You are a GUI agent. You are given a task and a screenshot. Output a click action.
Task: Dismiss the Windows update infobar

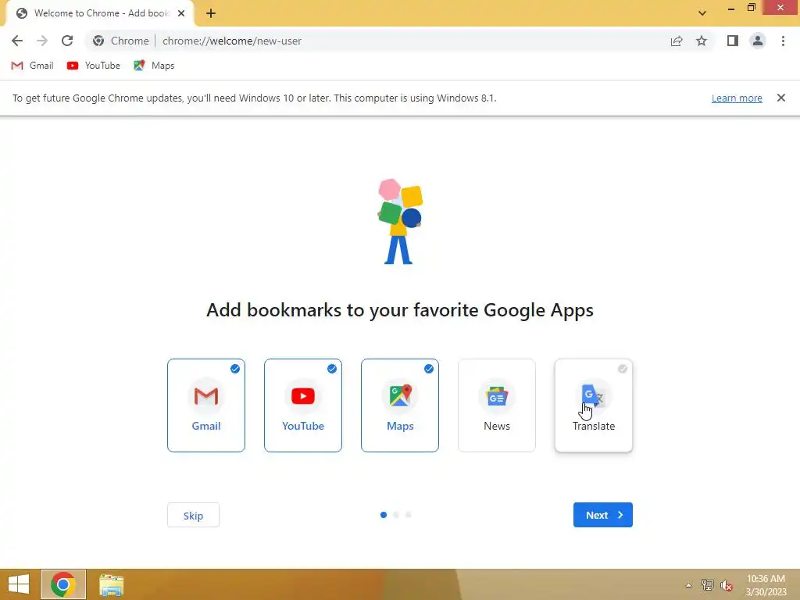[781, 98]
